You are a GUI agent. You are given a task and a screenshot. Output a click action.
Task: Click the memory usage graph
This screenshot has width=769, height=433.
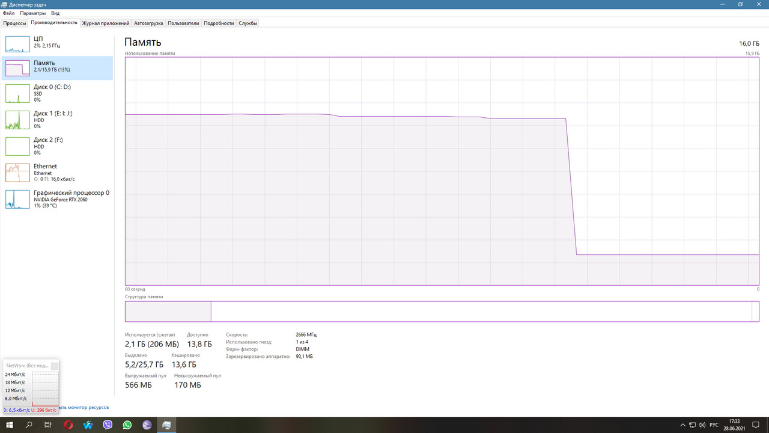pyautogui.click(x=442, y=171)
